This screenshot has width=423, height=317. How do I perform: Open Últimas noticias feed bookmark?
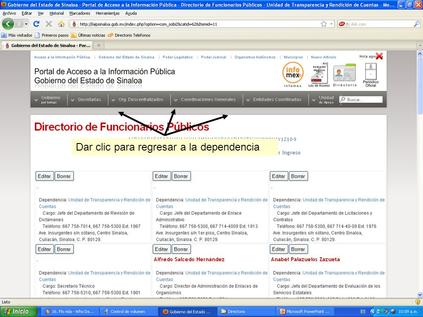(88, 35)
